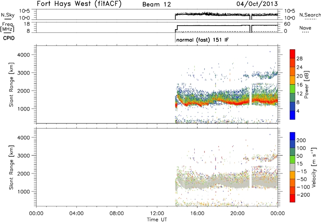Click the '04:00' time axis tick label

pyautogui.click(x=76, y=214)
